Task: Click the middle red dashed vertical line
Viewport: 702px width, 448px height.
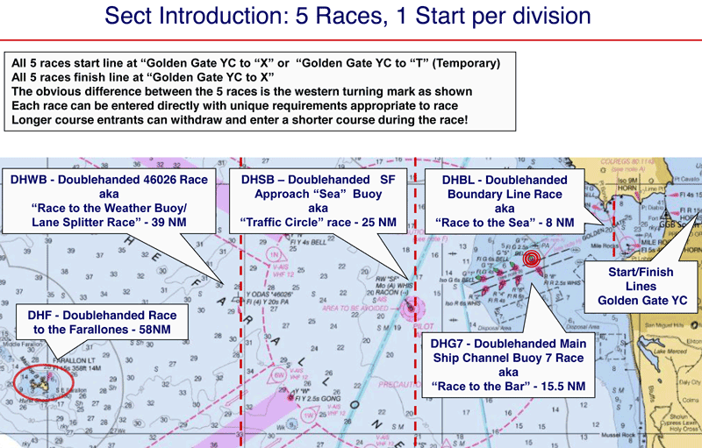Action: 414,386
